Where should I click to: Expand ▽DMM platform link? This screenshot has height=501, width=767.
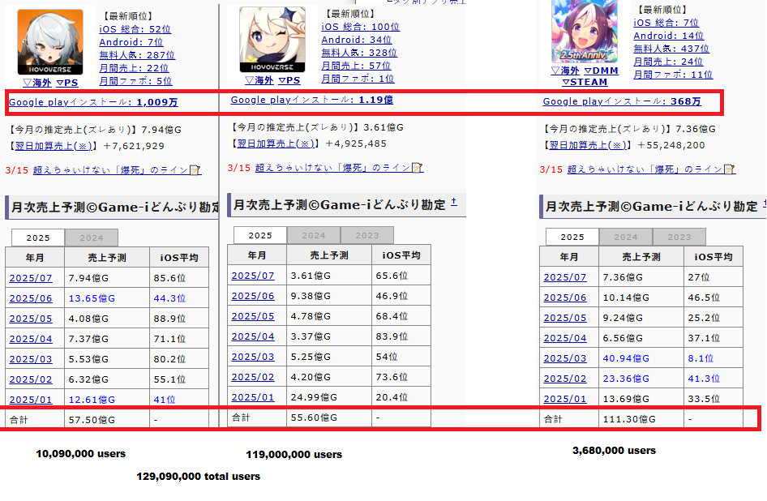pyautogui.click(x=601, y=71)
